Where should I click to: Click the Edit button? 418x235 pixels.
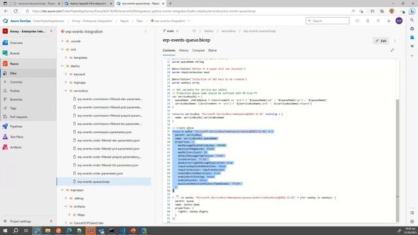pos(381,40)
